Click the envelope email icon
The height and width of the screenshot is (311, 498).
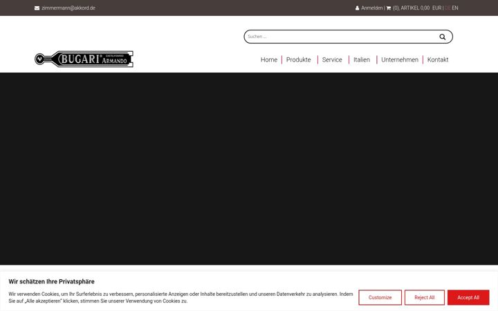tap(37, 8)
